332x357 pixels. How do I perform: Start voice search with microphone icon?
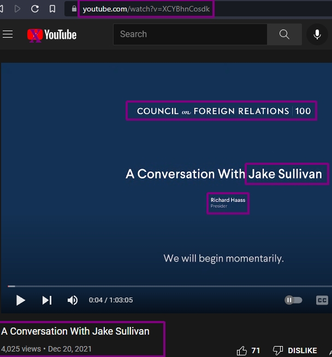tap(317, 34)
